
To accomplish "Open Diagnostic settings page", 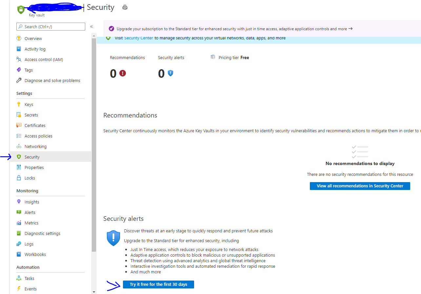I will pos(42,233).
